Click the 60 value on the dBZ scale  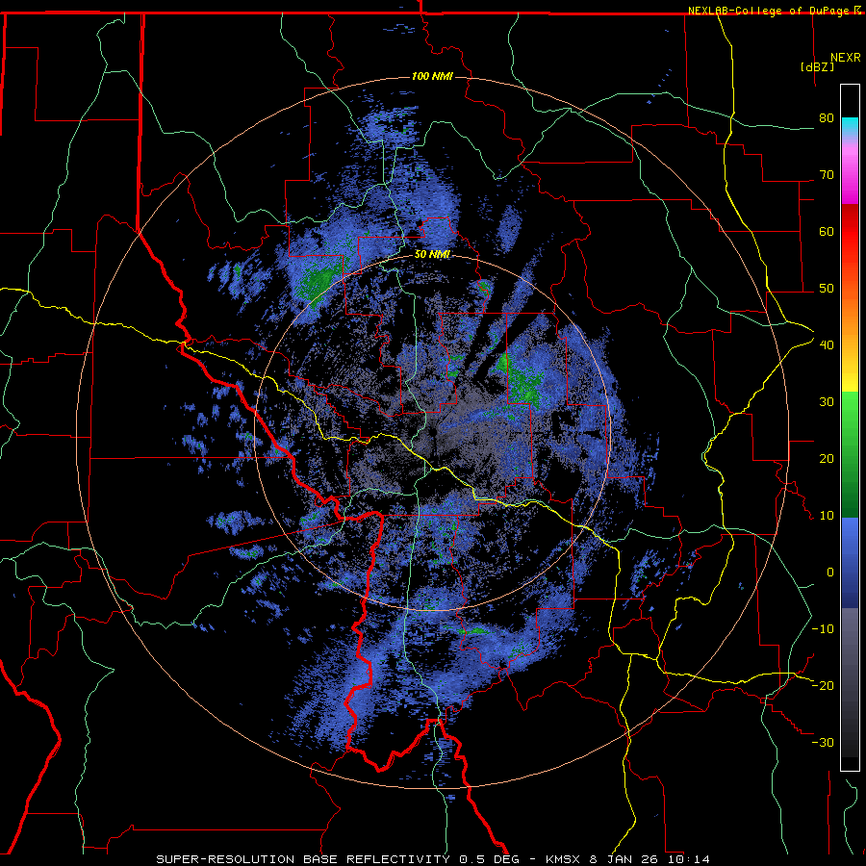(x=827, y=231)
